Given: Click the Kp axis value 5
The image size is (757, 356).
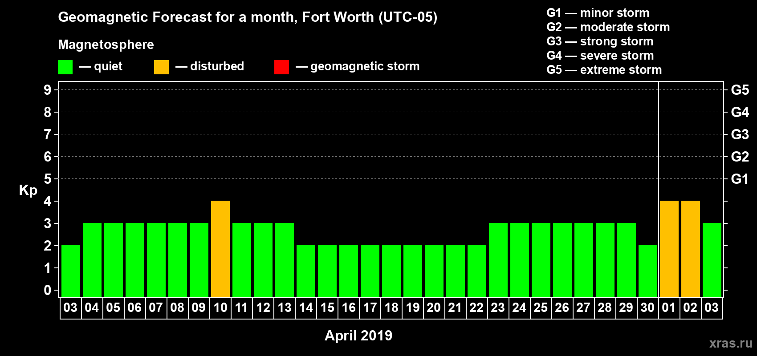Looking at the screenshot, I should click(x=48, y=179).
